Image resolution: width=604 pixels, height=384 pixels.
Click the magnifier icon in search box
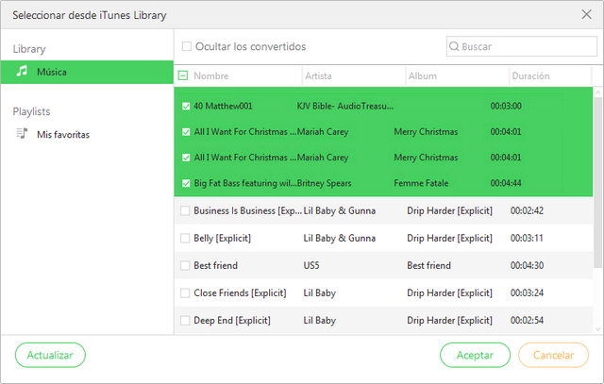point(454,46)
